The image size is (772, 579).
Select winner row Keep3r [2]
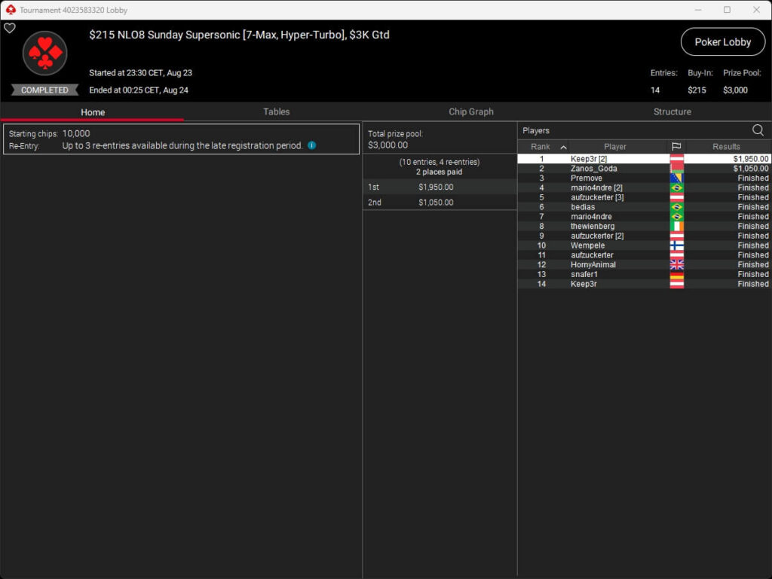pos(644,159)
